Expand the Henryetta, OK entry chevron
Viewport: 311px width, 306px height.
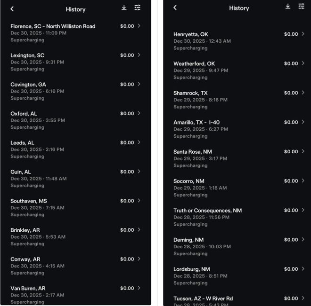tap(303, 34)
